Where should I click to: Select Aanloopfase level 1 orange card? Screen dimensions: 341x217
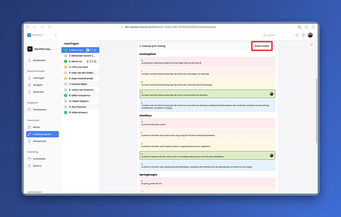[x=207, y=73]
